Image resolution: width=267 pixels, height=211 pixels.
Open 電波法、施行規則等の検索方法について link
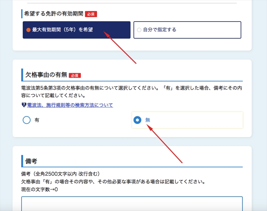(70, 105)
